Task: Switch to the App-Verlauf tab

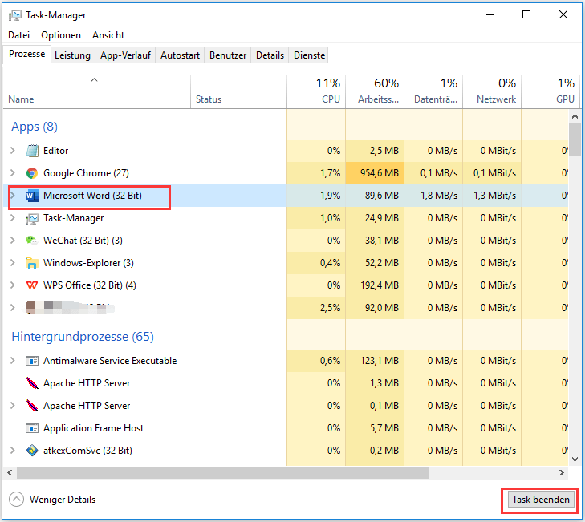Action: [x=125, y=55]
